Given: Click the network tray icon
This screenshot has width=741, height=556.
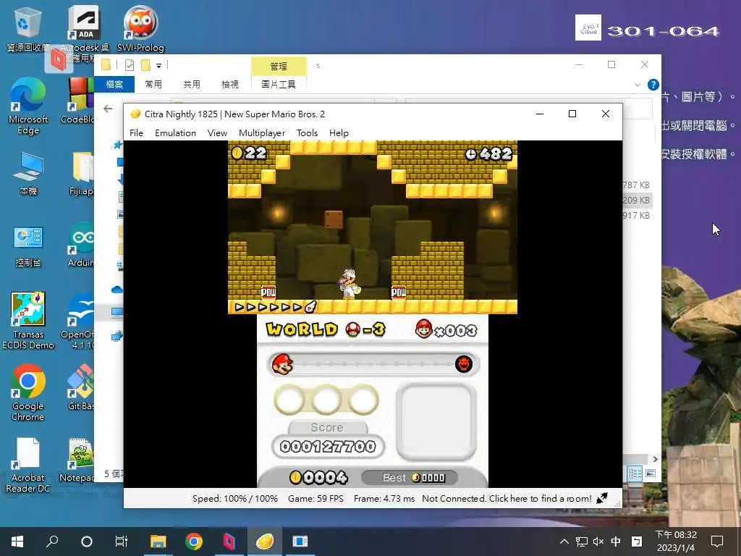Looking at the screenshot, I should (x=582, y=542).
